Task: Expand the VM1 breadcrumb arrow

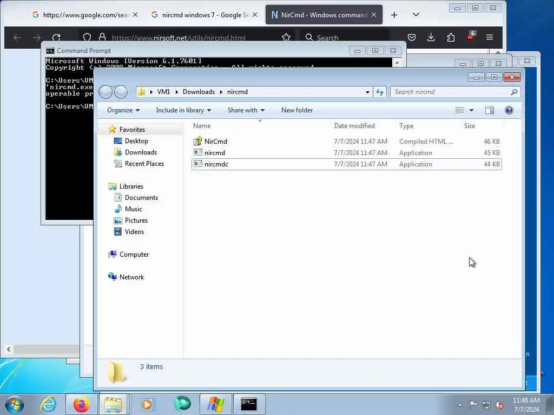Action: coord(177,92)
